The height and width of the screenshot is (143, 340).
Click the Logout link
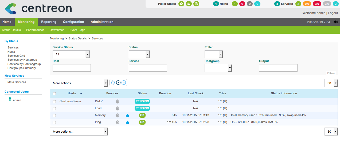(333, 13)
